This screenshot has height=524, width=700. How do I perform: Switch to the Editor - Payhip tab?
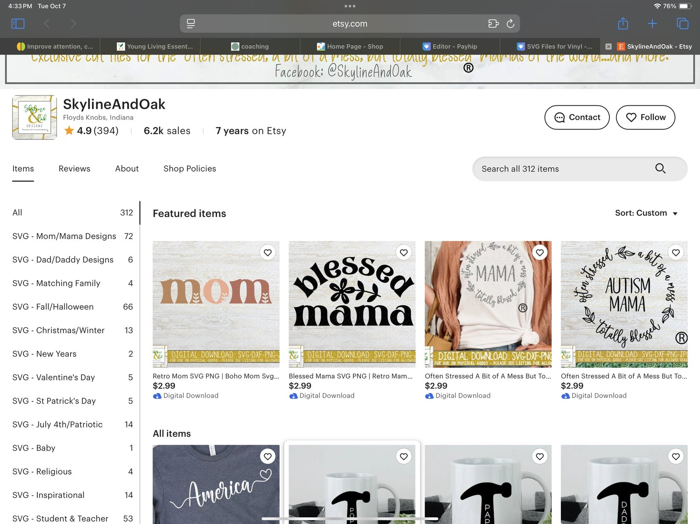point(450,47)
